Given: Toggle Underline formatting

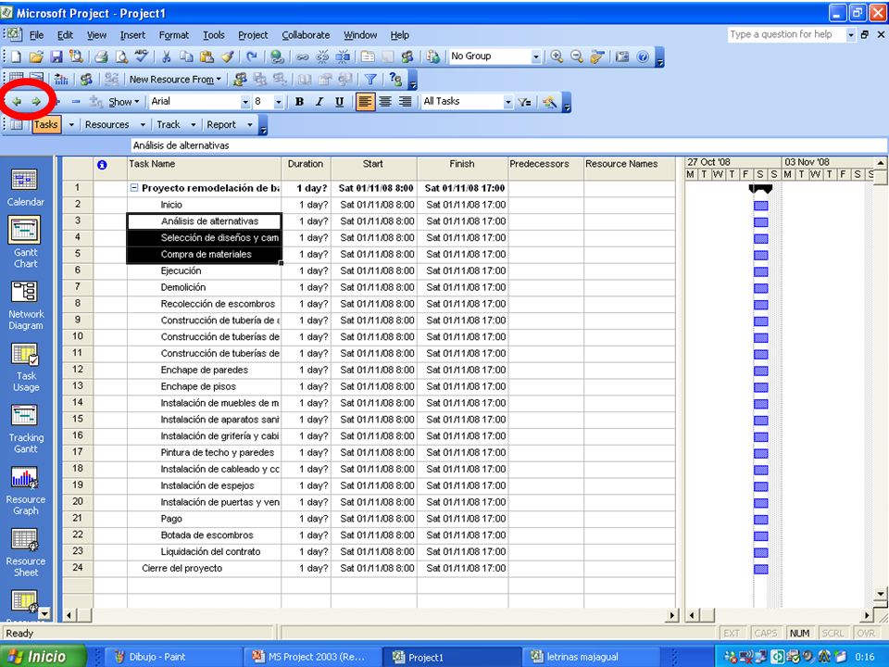Looking at the screenshot, I should click(339, 102).
